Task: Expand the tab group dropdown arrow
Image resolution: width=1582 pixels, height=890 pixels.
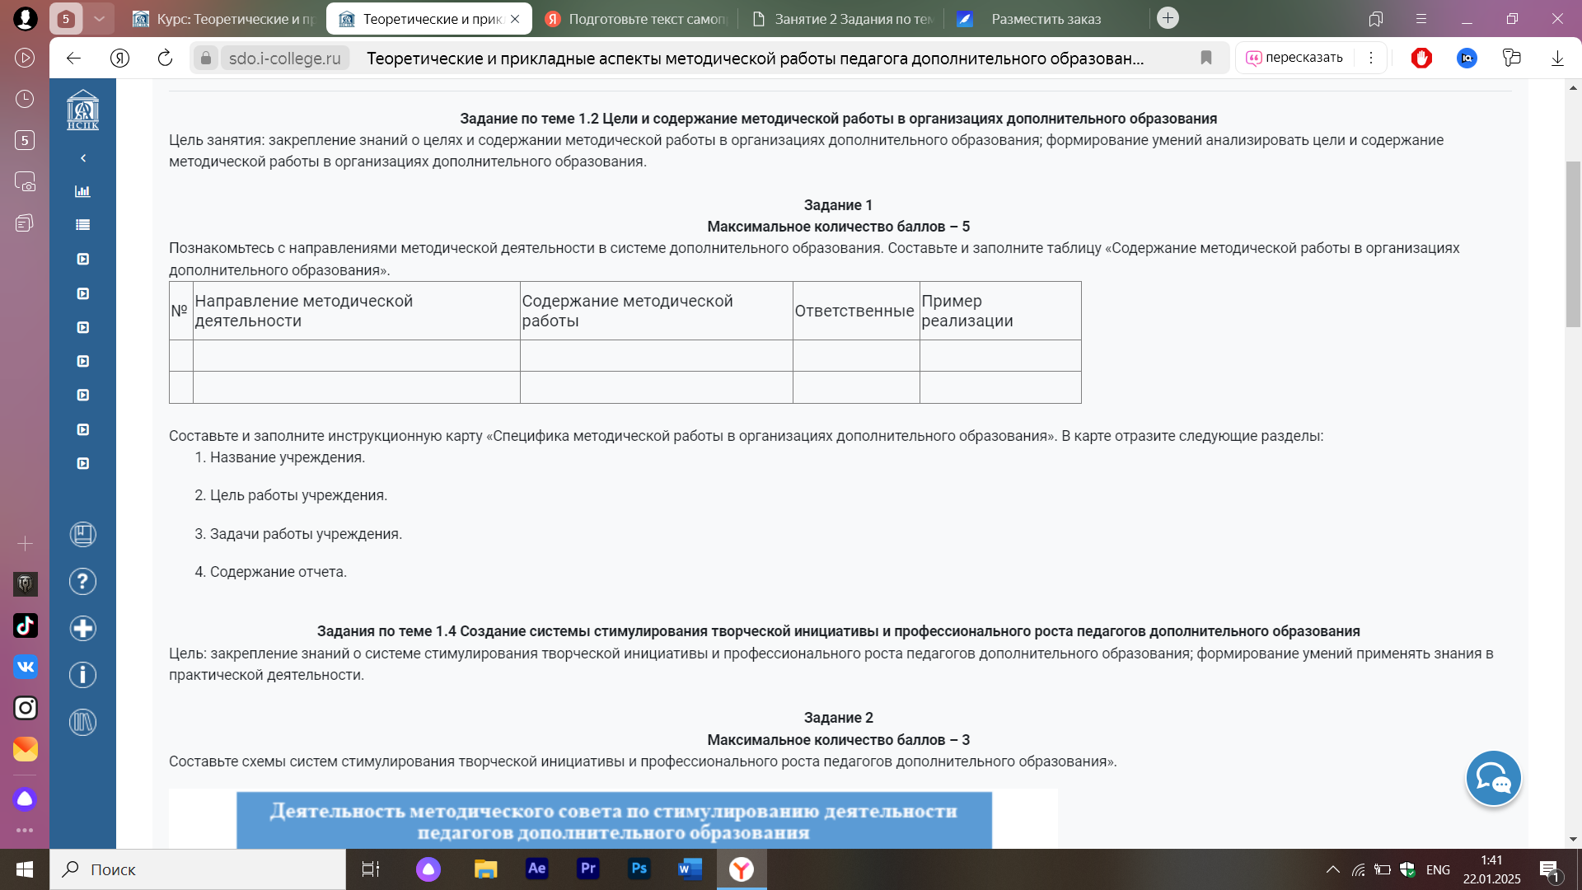Action: tap(99, 18)
